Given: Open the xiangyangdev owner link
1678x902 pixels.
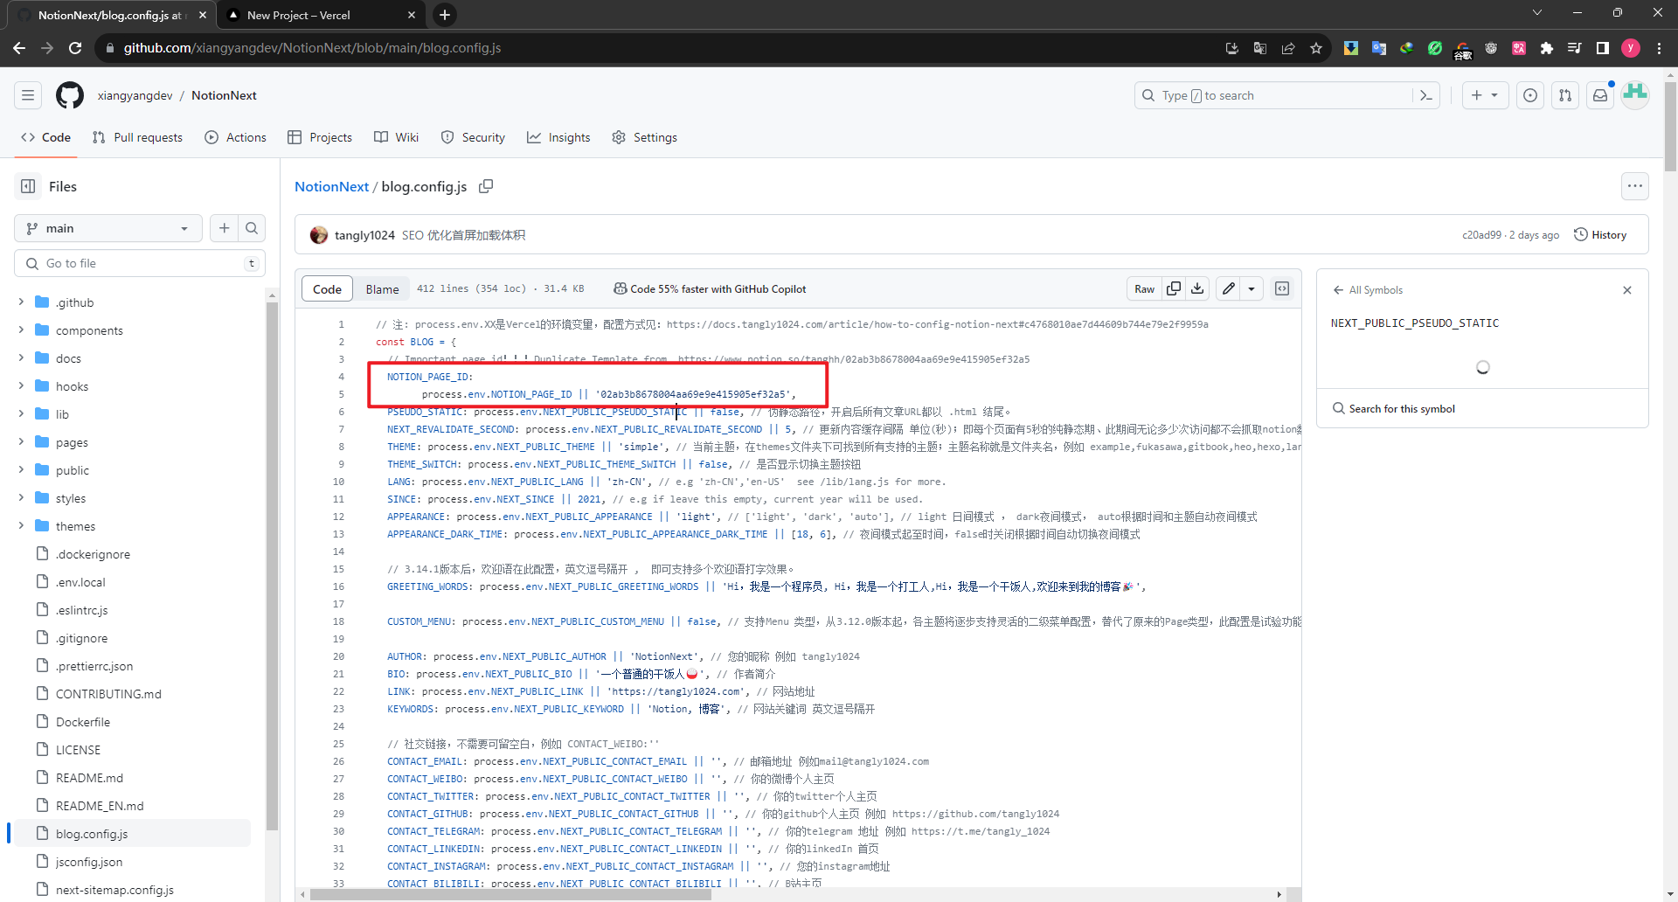Looking at the screenshot, I should pos(135,95).
